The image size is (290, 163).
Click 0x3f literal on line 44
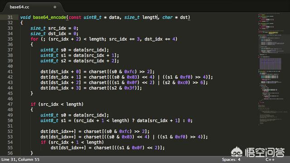click(x=129, y=88)
